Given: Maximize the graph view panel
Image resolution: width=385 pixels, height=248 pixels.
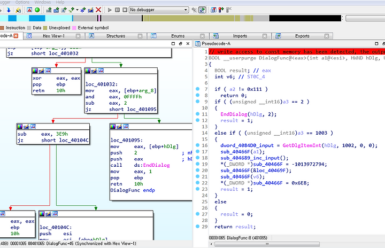Looking at the screenshot, I should 173,44.
